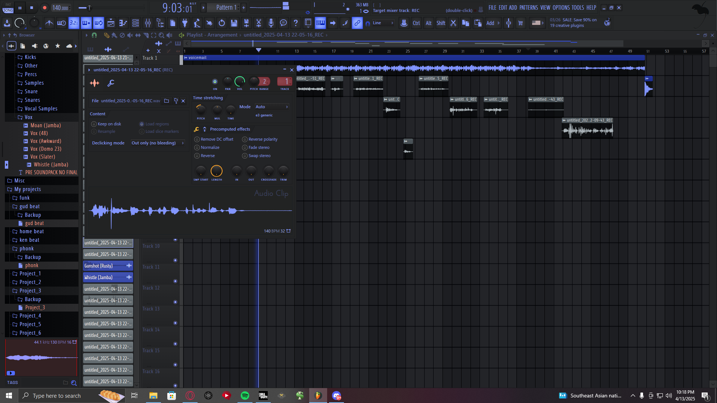Open the mixer view icon
The image size is (717, 403).
tap(148, 23)
